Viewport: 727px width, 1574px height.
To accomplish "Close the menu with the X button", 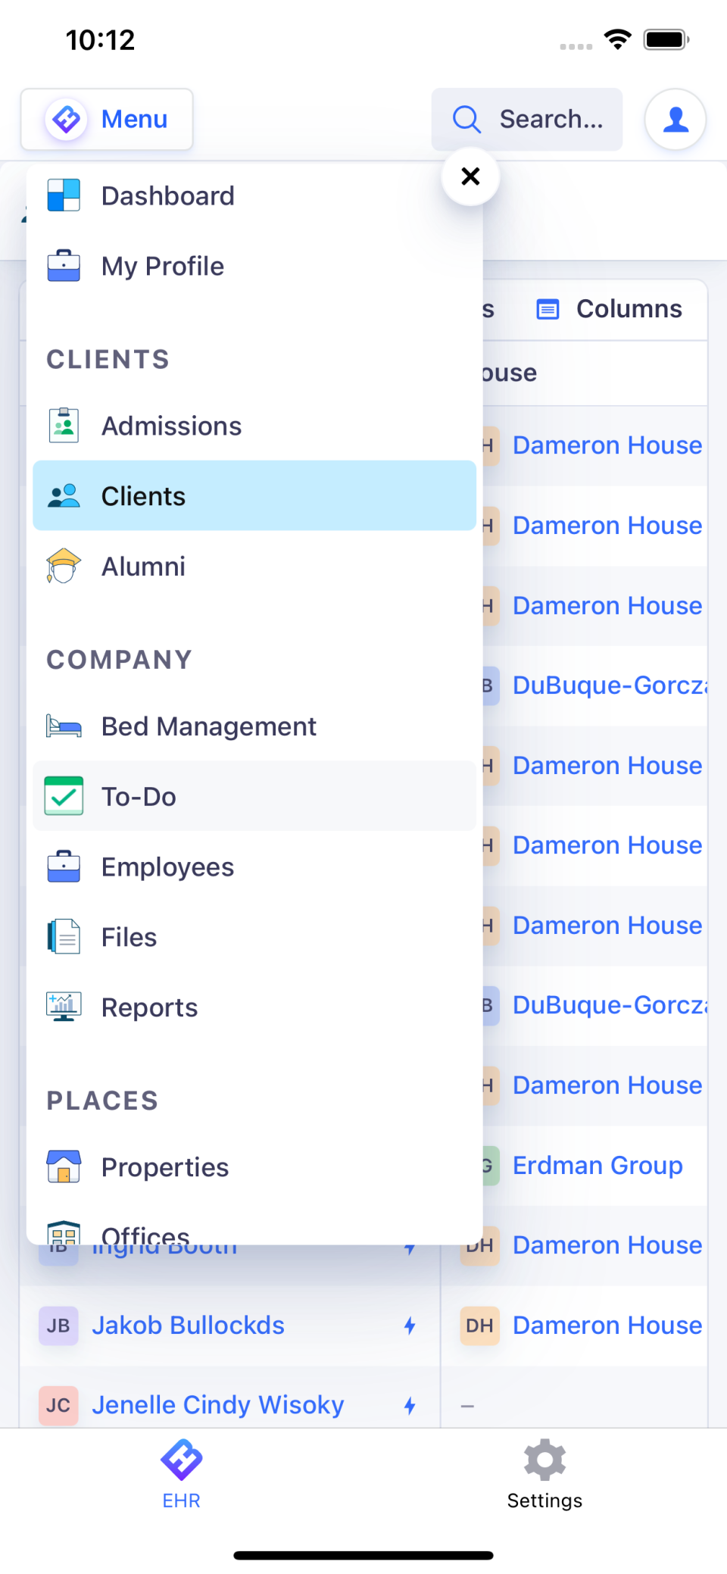I will pos(470,176).
